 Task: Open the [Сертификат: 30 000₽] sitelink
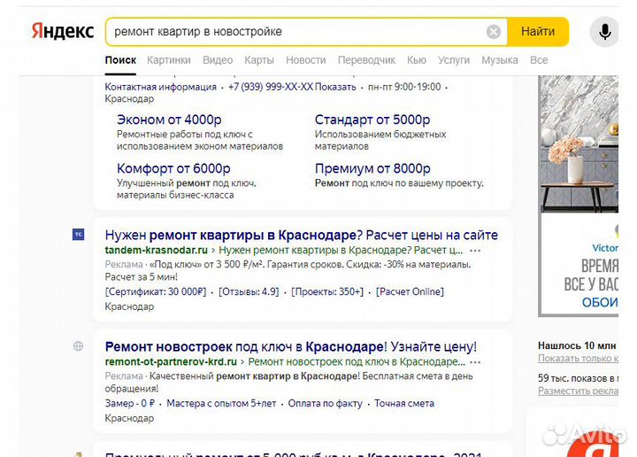[x=156, y=292]
